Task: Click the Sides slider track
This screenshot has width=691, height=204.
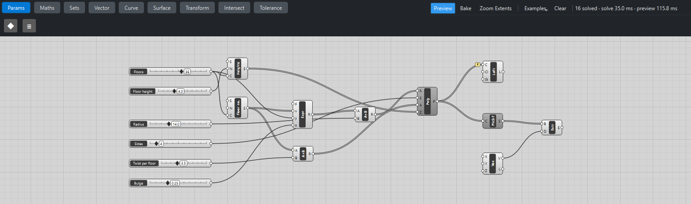Action: tap(179, 143)
